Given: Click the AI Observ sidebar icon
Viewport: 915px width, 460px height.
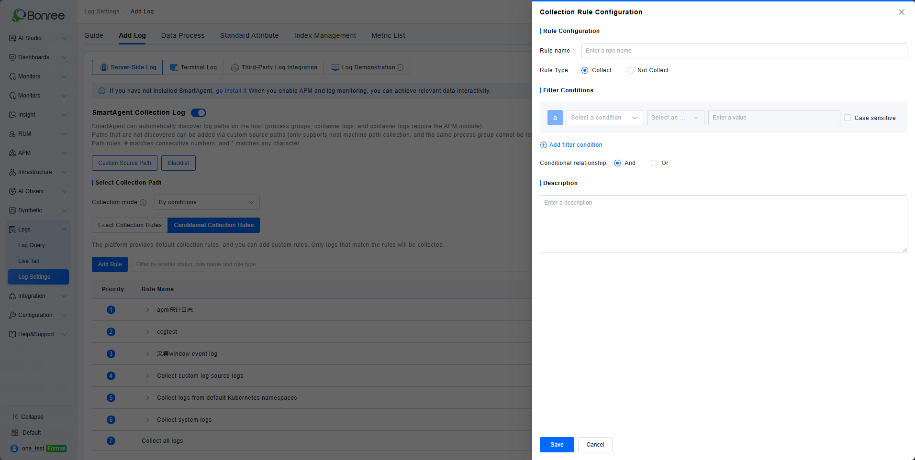Looking at the screenshot, I should click(x=12, y=191).
